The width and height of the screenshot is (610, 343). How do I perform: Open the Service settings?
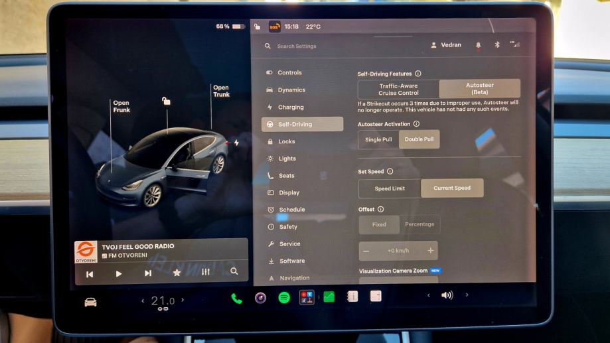pos(284,244)
